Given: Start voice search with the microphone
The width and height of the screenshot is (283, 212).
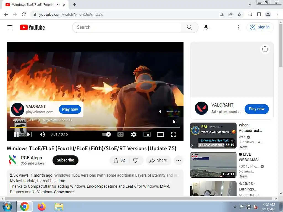Looking at the screenshot, I should pyautogui.click(x=206, y=27).
